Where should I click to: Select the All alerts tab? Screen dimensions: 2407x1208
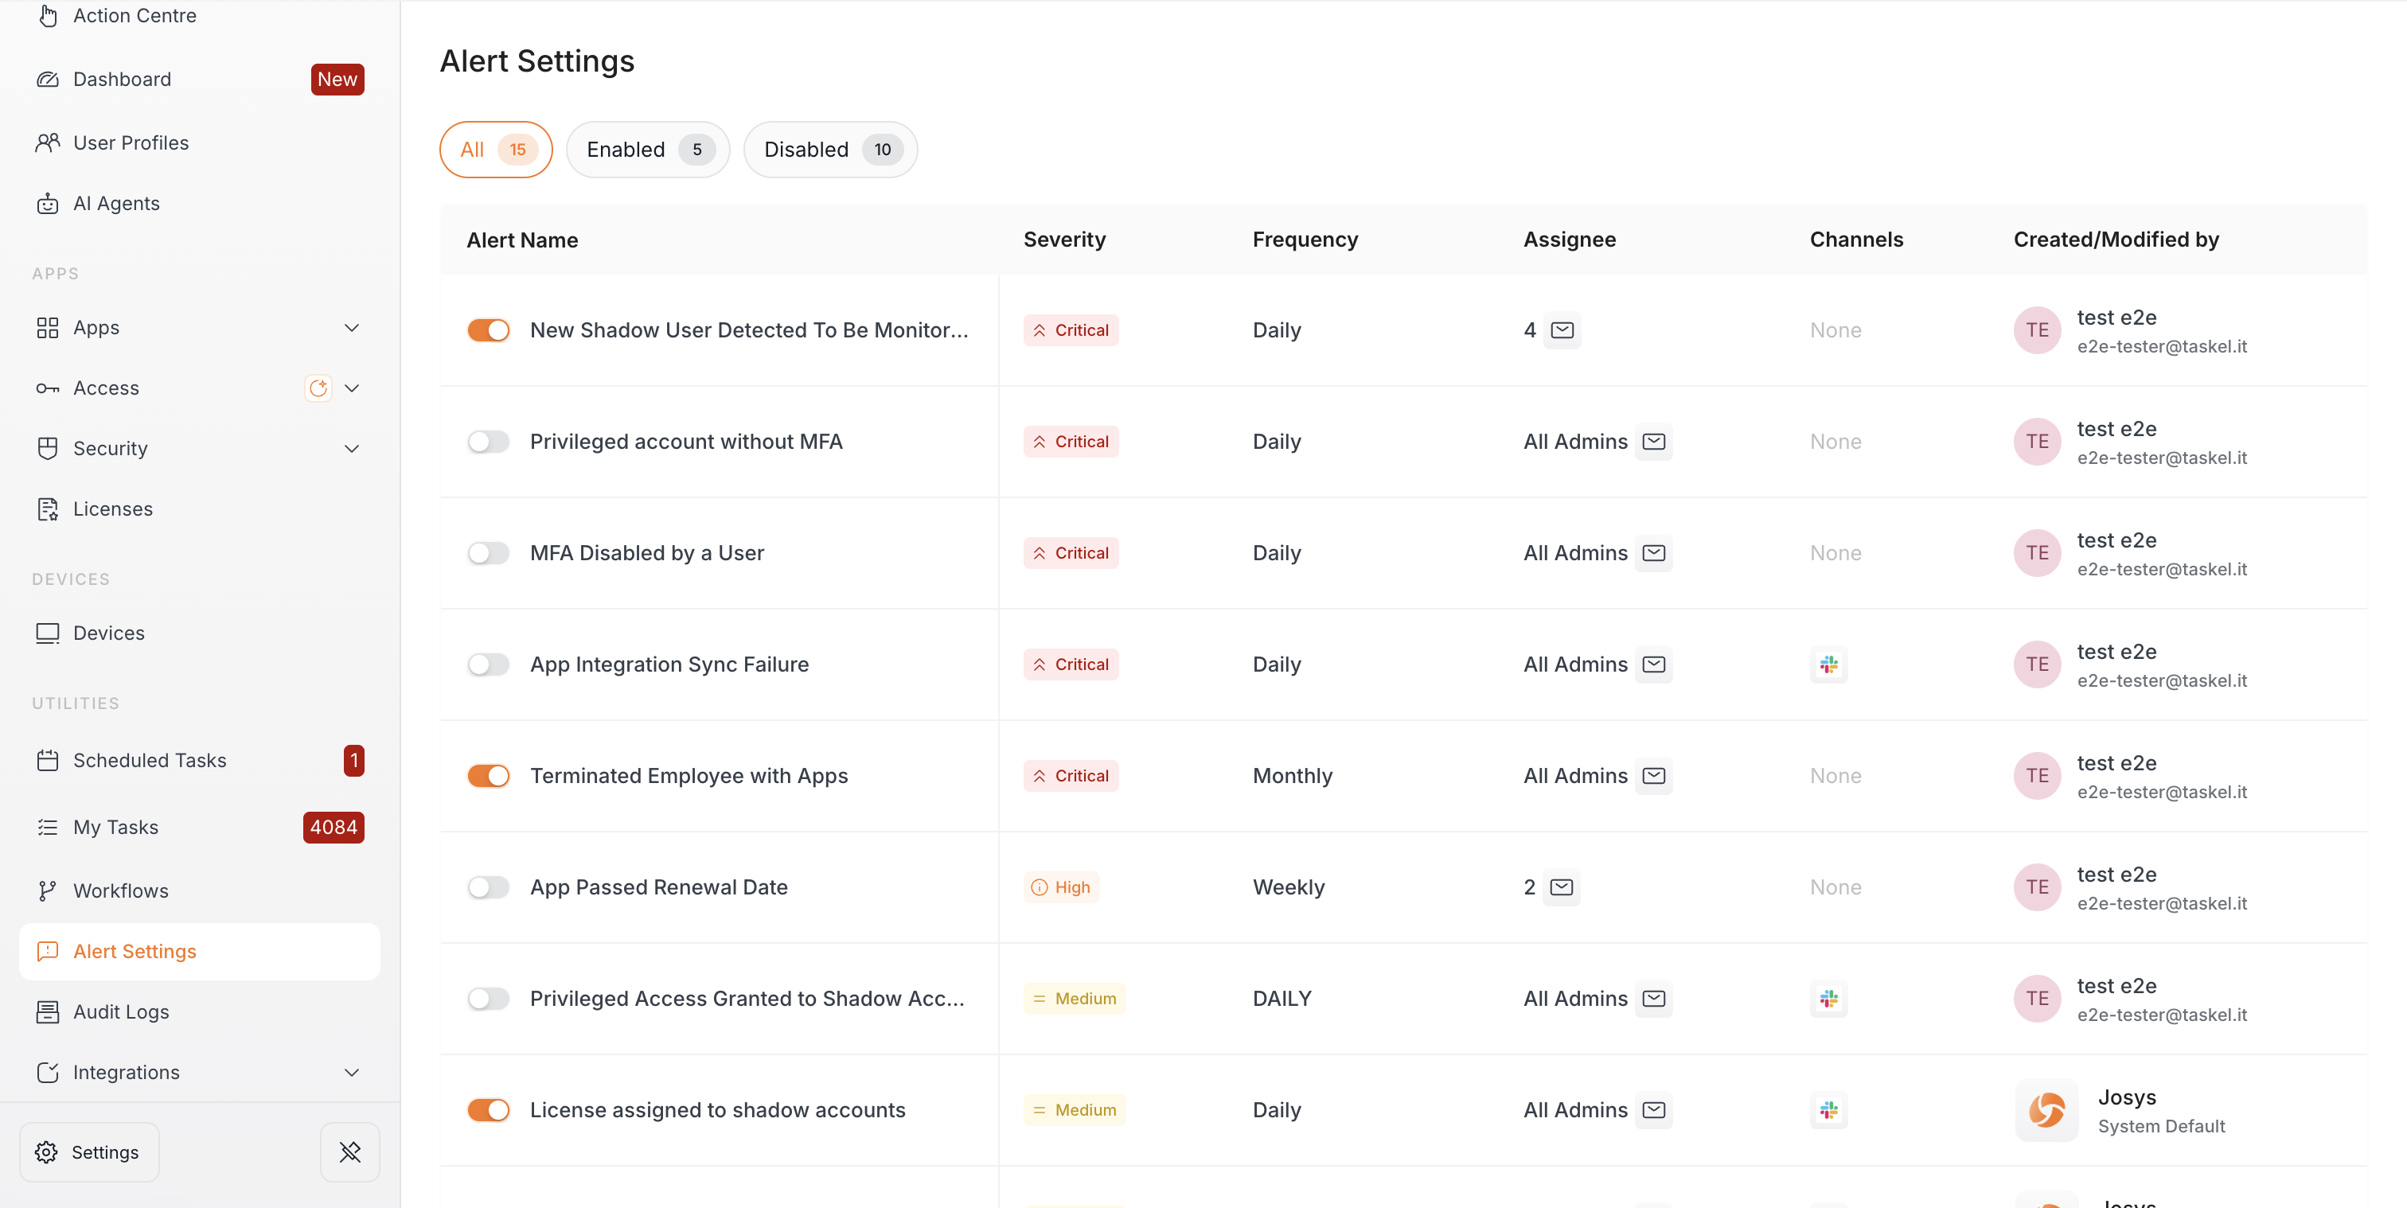[496, 150]
